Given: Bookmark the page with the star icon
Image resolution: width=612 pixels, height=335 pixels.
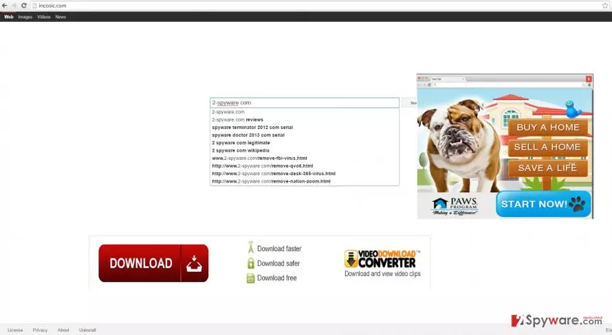Looking at the screenshot, I should click(605, 5).
